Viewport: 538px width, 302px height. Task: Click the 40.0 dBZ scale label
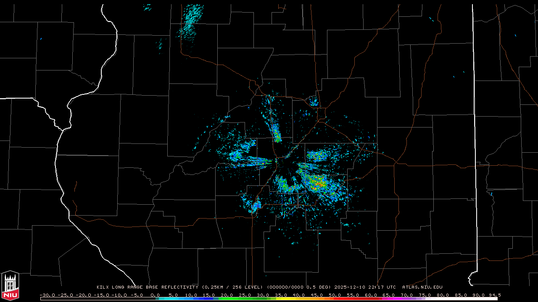pos(299,295)
